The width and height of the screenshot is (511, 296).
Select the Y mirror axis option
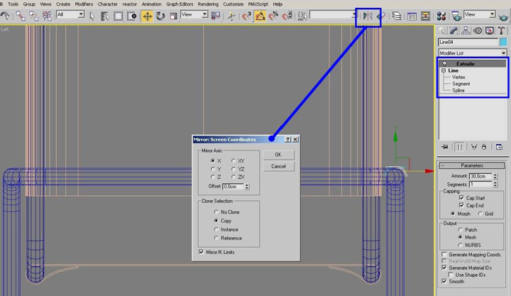click(212, 169)
